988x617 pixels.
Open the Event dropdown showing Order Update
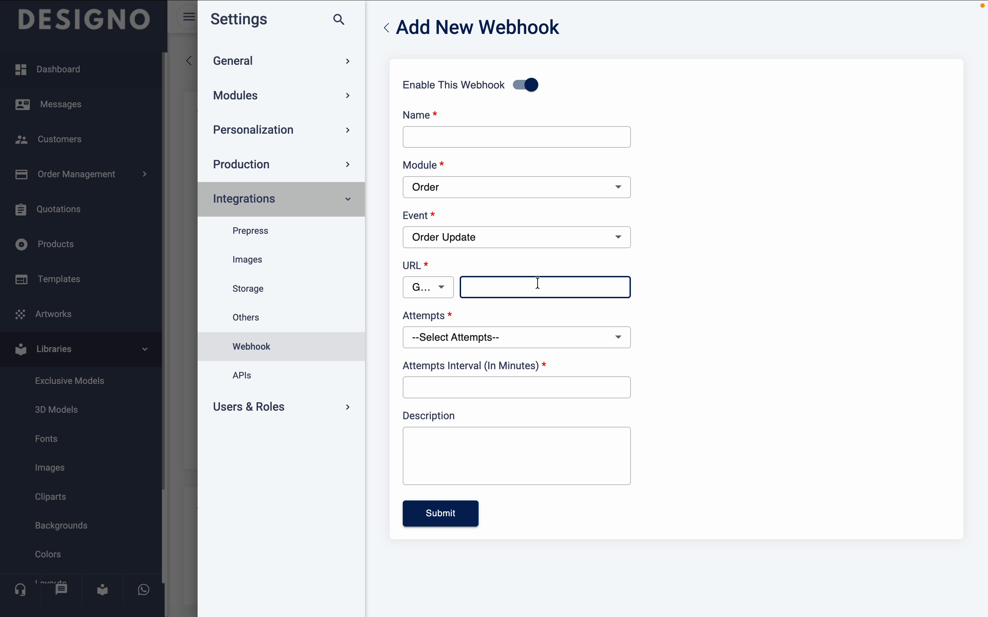(516, 237)
